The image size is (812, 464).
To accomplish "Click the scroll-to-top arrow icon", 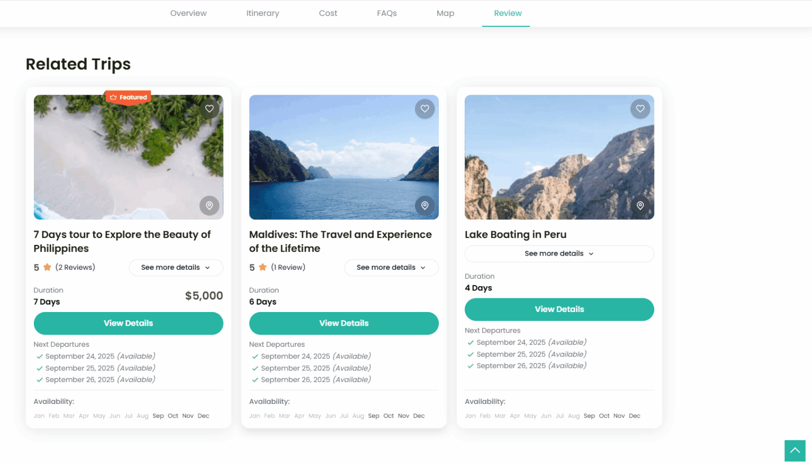I will click(x=795, y=451).
